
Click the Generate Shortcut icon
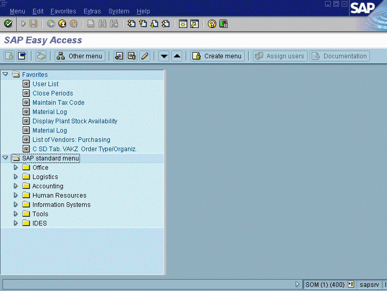tap(195, 24)
